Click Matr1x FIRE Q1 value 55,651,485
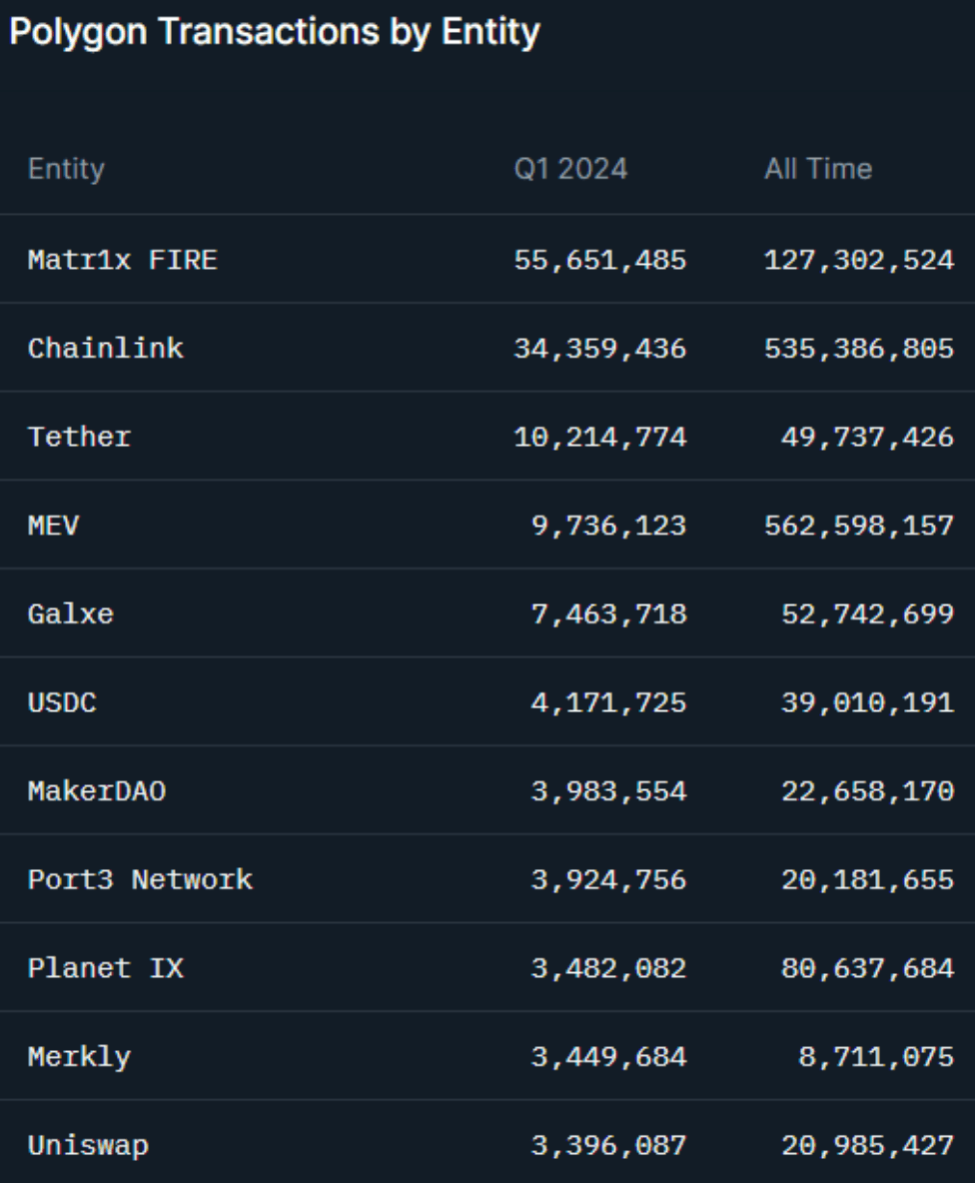975x1183 pixels. click(599, 261)
